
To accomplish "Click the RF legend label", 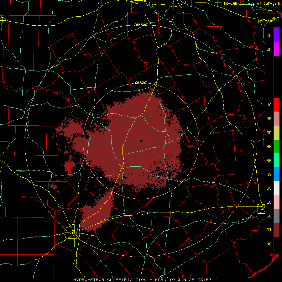I will [x=269, y=35].
